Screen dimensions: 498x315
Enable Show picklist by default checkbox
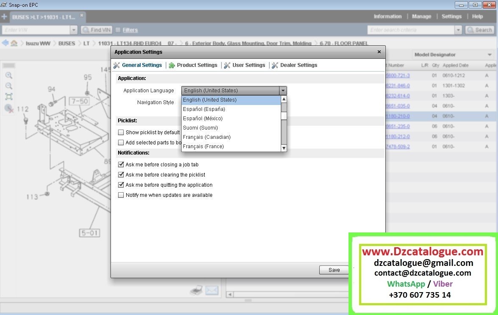pos(121,133)
